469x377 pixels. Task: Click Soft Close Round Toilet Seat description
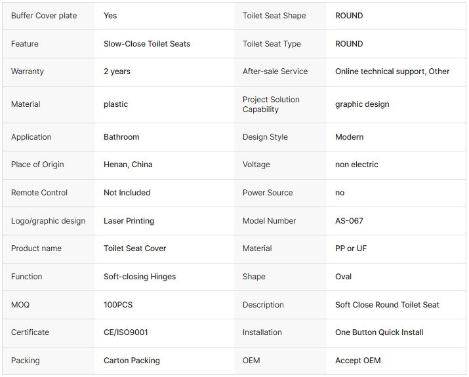[387, 305]
